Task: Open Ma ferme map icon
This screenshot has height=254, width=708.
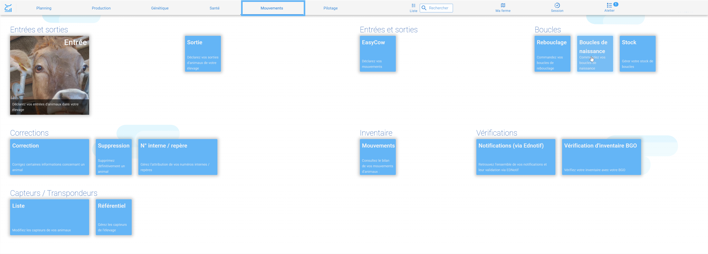Action: pos(503,5)
